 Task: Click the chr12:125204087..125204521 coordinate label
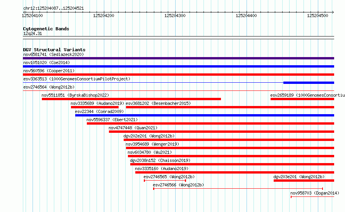[x=53, y=9]
